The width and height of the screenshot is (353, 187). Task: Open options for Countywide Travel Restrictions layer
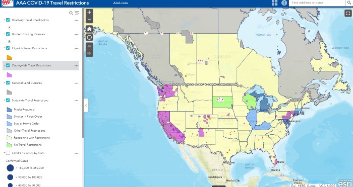point(77,66)
